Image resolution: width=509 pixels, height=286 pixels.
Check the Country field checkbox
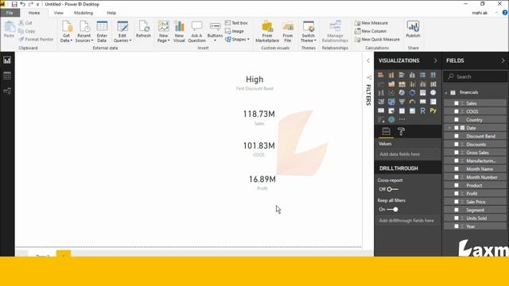point(457,120)
